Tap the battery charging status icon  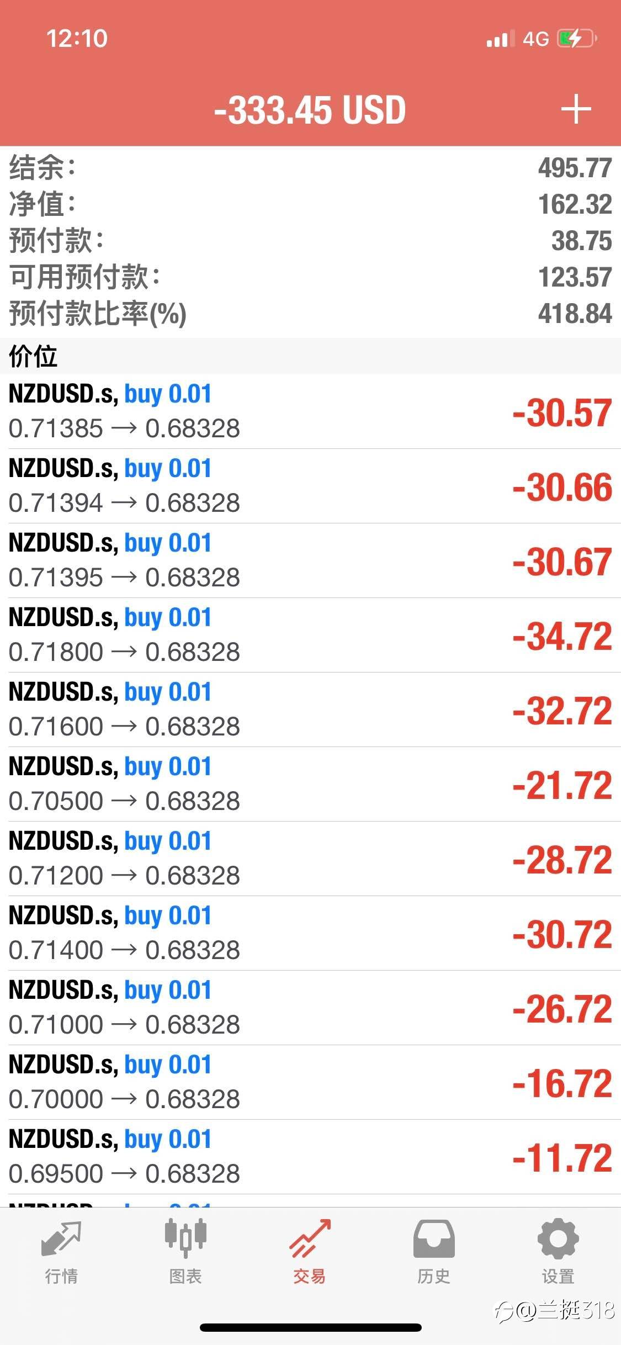[x=577, y=39]
